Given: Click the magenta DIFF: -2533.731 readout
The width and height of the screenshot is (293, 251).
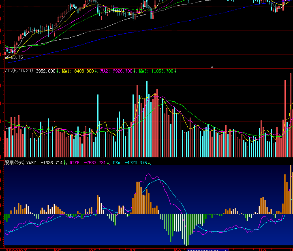Looking at the screenshot, I should pyautogui.click(x=88, y=163).
